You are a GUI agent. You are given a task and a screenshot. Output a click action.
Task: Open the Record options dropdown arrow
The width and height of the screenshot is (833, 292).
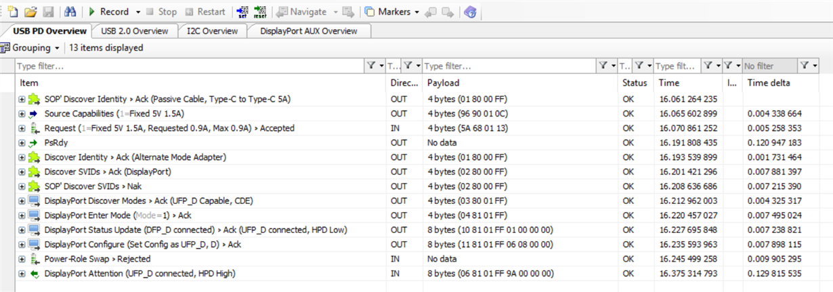click(137, 12)
